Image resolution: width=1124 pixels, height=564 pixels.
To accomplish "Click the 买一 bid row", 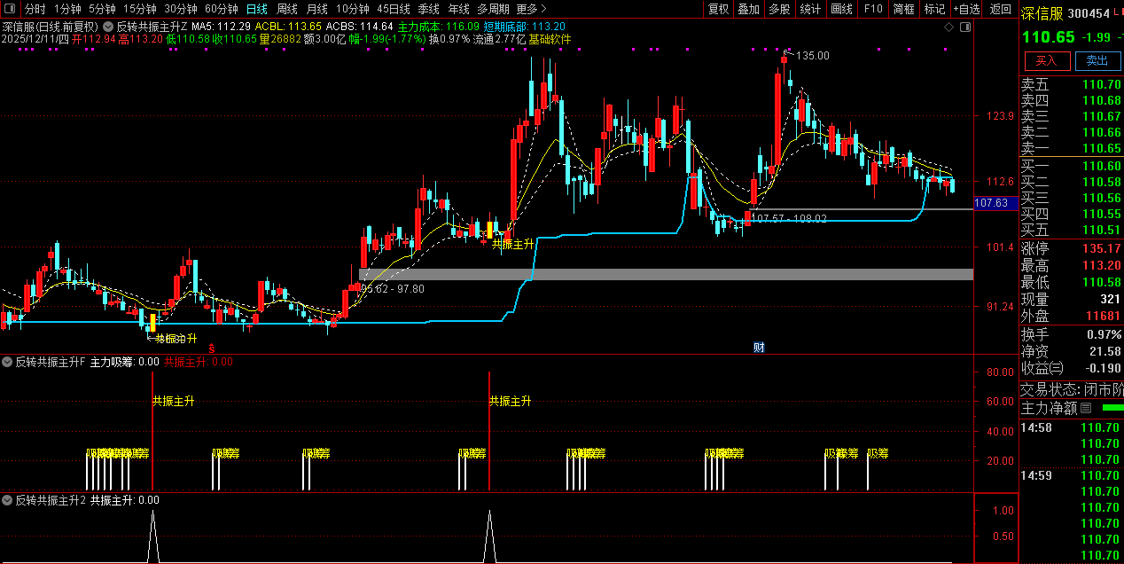I will click(x=1072, y=167).
